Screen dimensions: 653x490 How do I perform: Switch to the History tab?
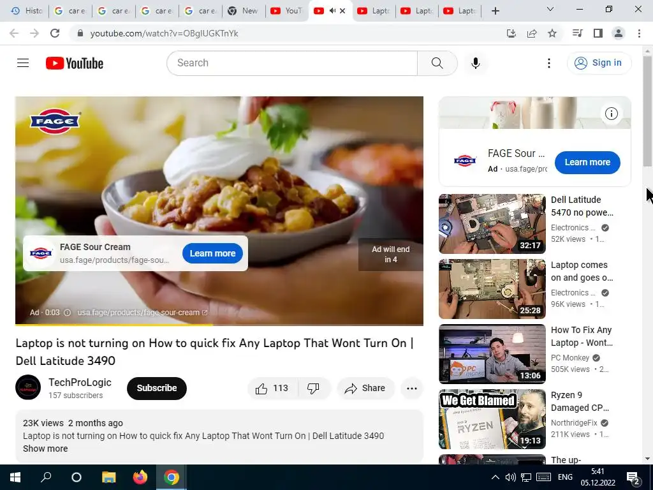pyautogui.click(x=27, y=11)
